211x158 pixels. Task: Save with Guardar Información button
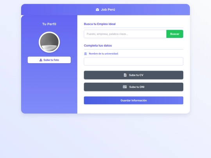click(134, 100)
